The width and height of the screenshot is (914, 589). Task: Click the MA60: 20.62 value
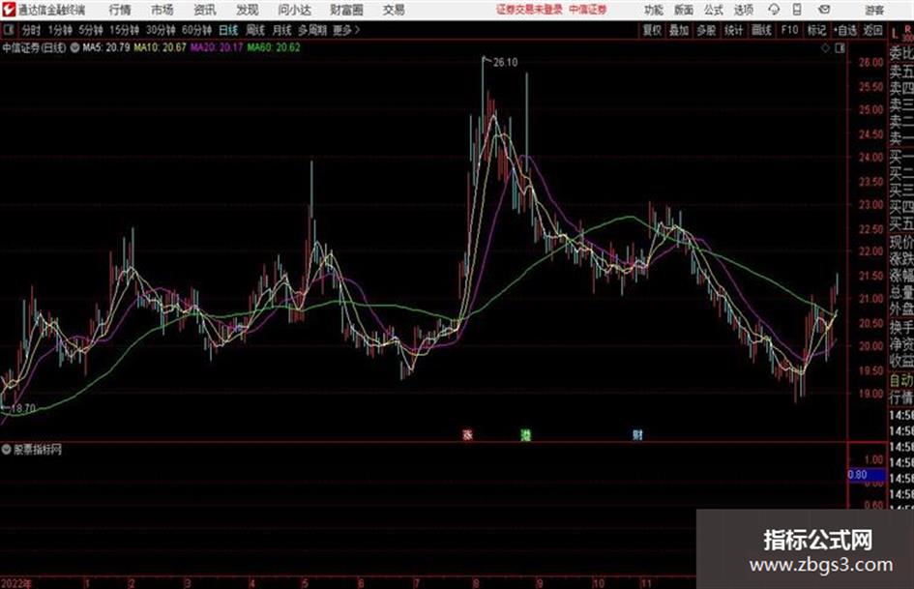[274, 47]
